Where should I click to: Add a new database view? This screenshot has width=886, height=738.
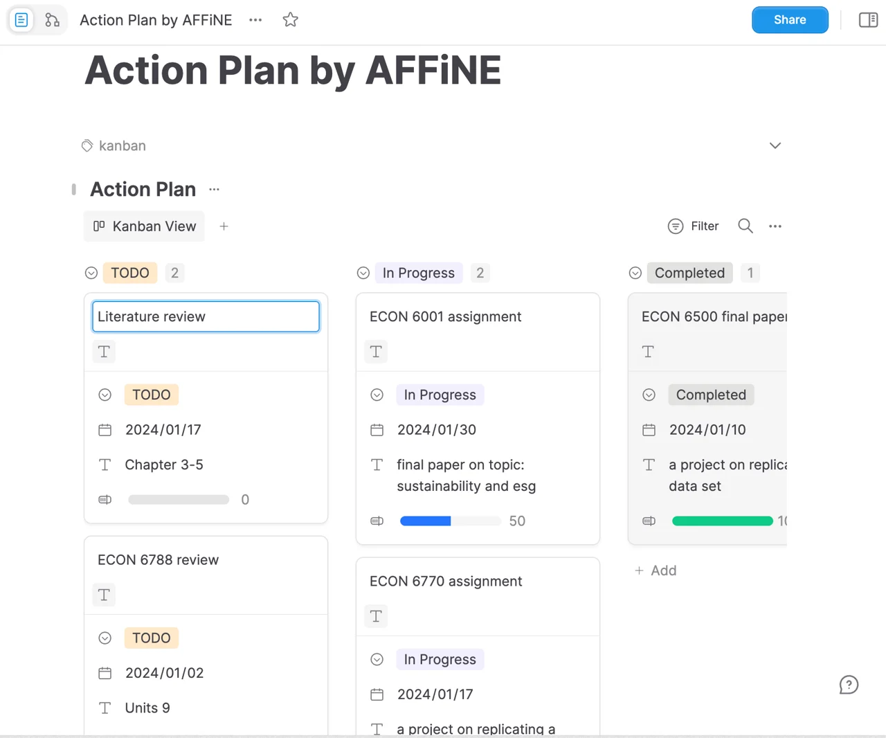[x=224, y=226]
